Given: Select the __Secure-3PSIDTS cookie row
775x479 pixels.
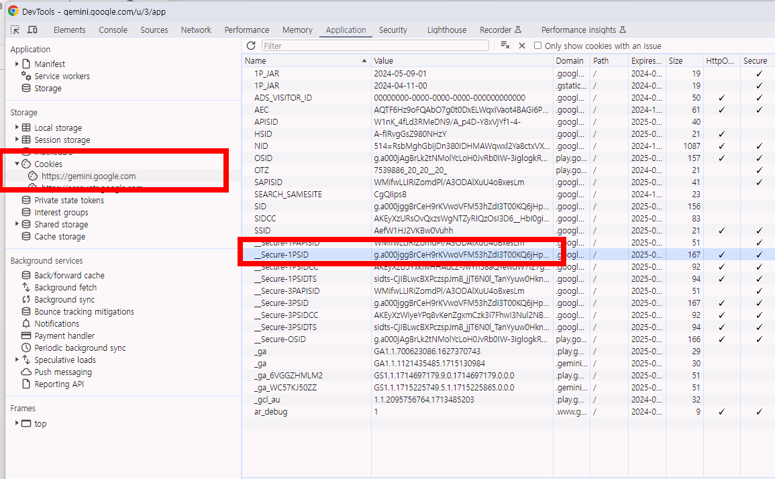Looking at the screenshot, I should tap(508, 327).
